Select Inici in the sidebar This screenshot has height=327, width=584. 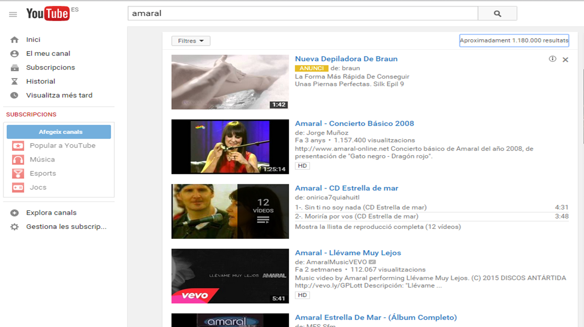tap(33, 40)
